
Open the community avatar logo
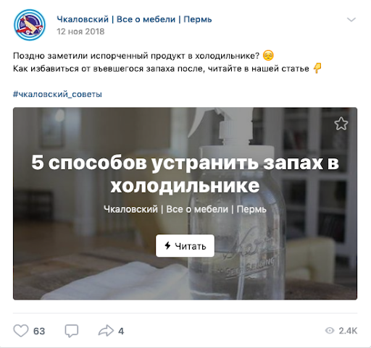coord(30,25)
